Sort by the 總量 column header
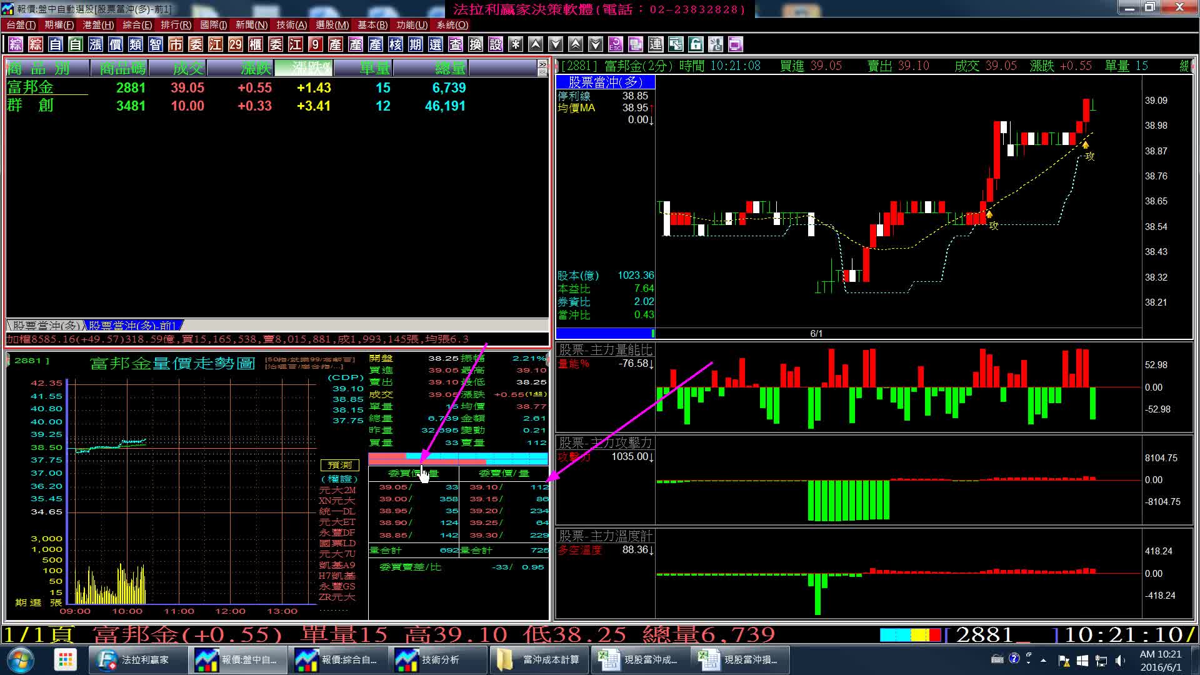 tap(431, 68)
